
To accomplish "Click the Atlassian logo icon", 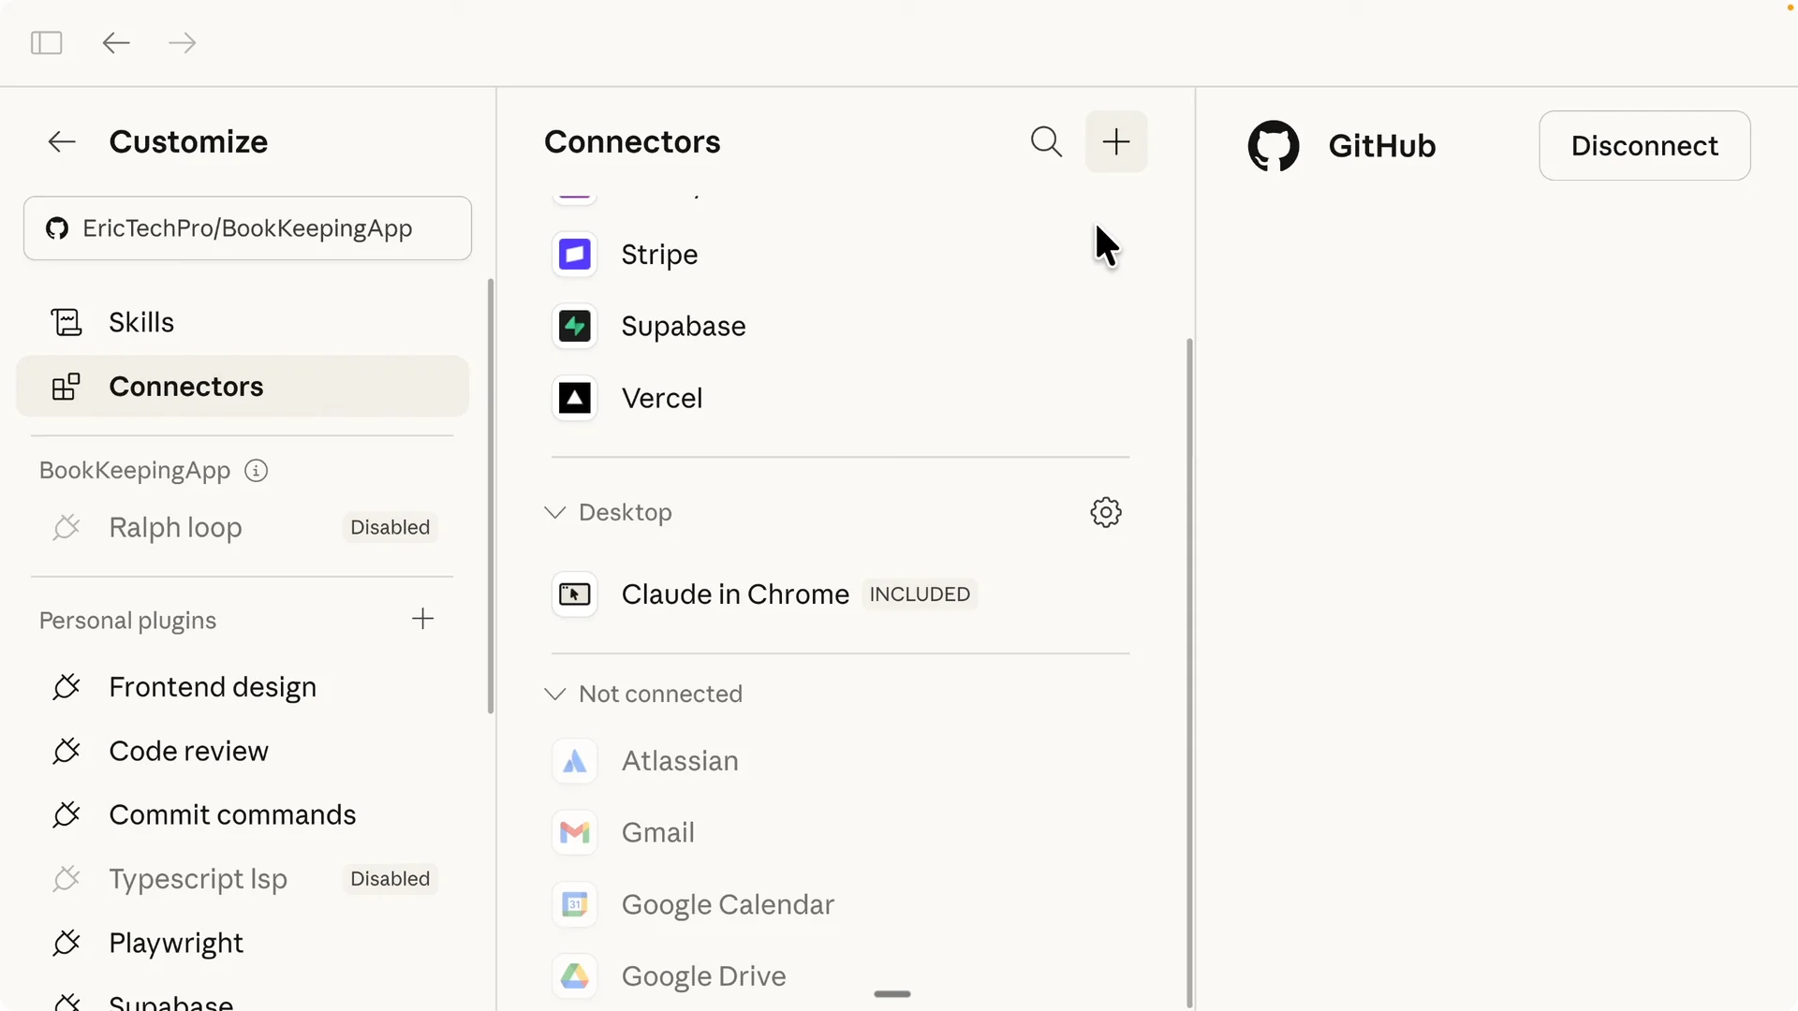I will click(574, 761).
